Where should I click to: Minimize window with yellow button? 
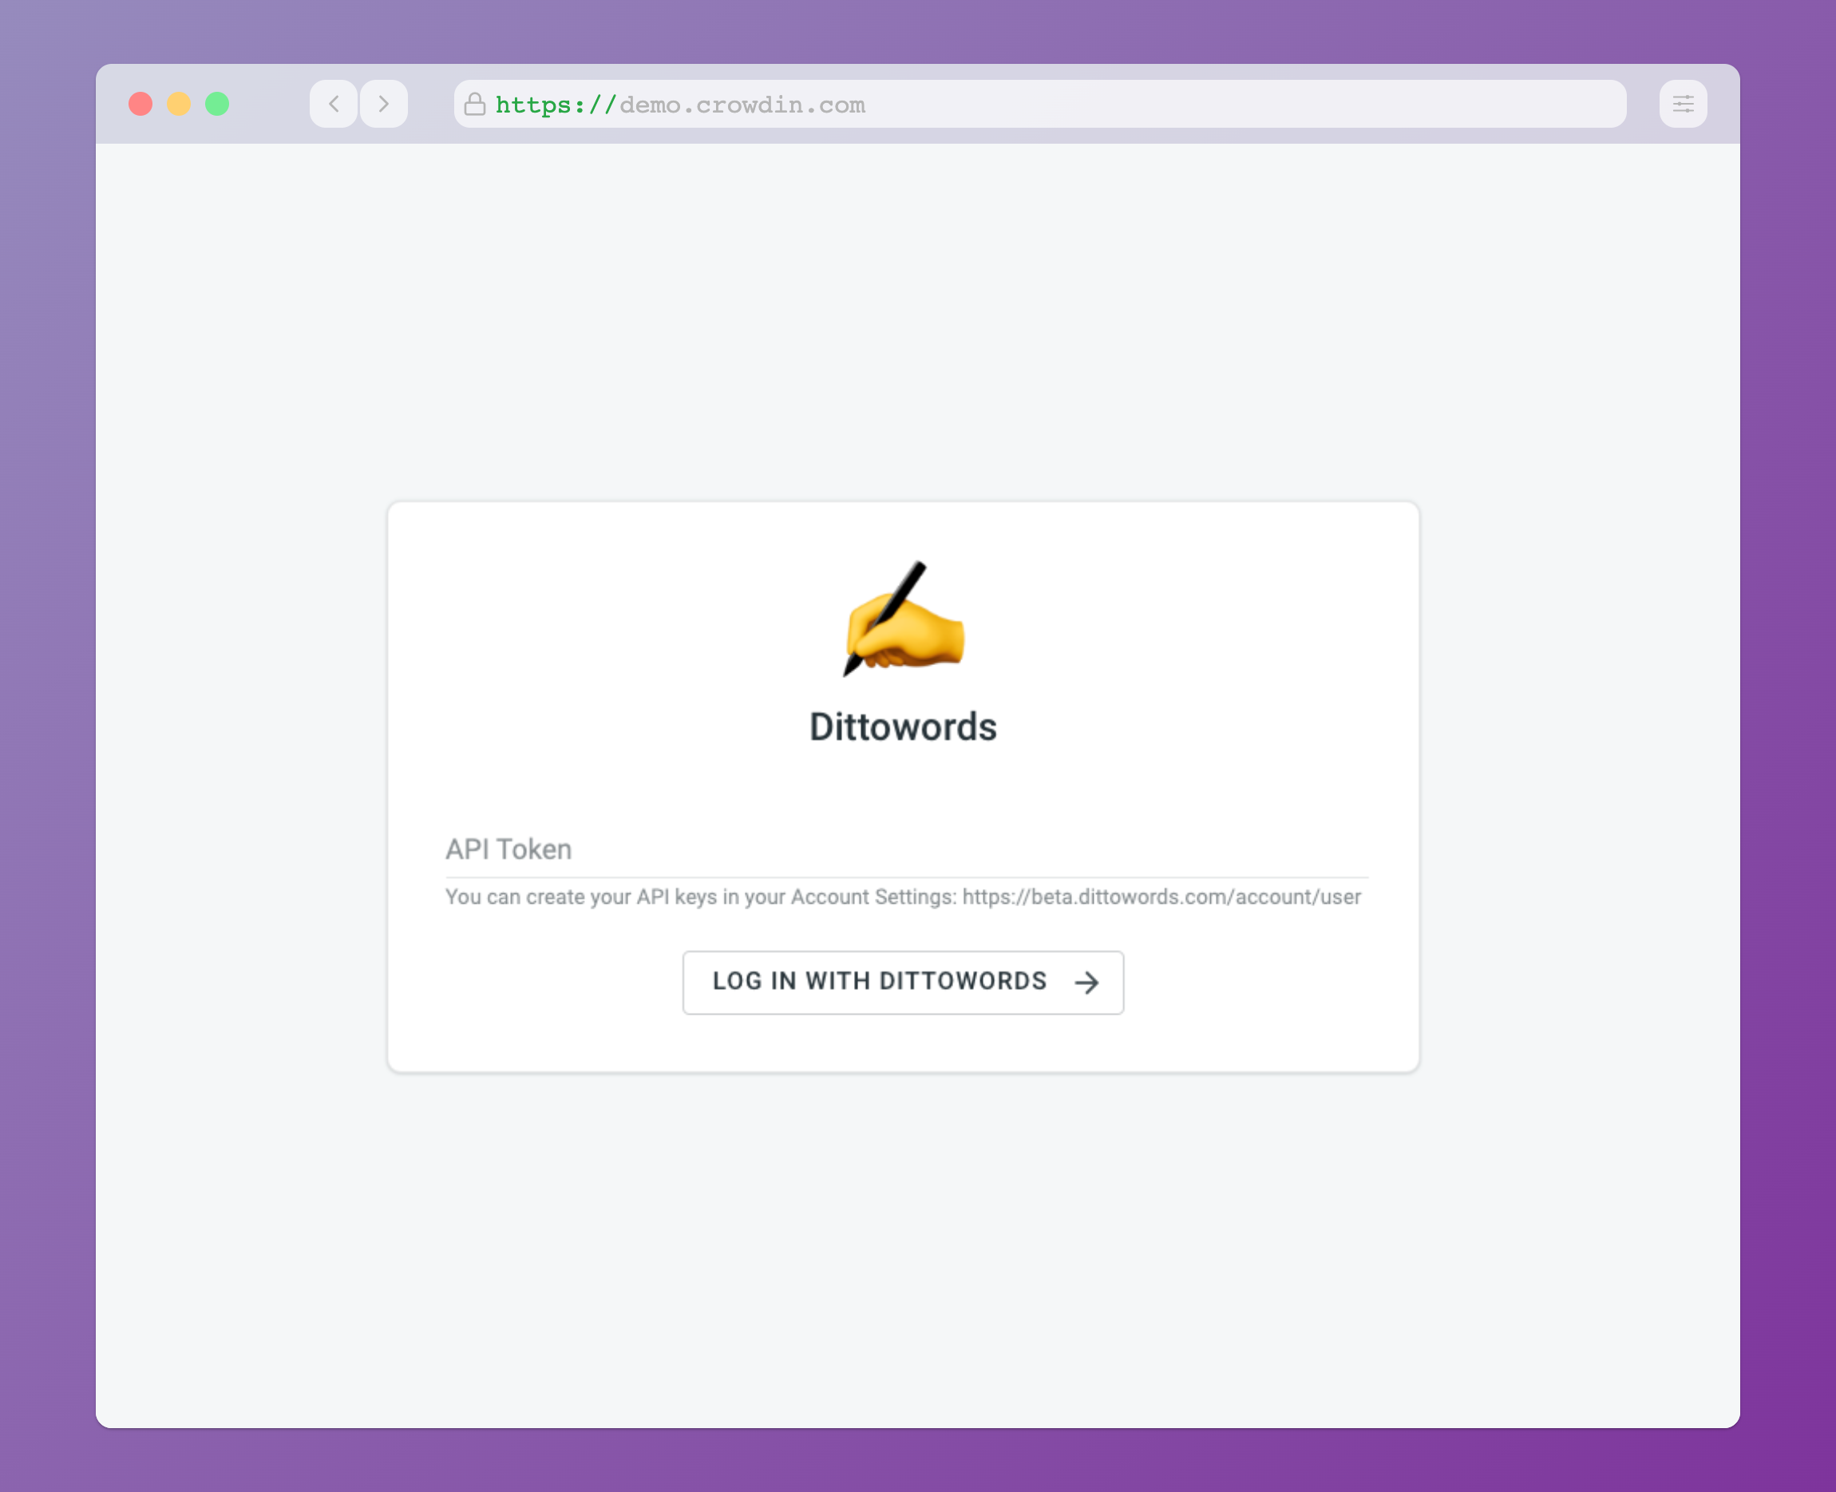click(x=179, y=104)
